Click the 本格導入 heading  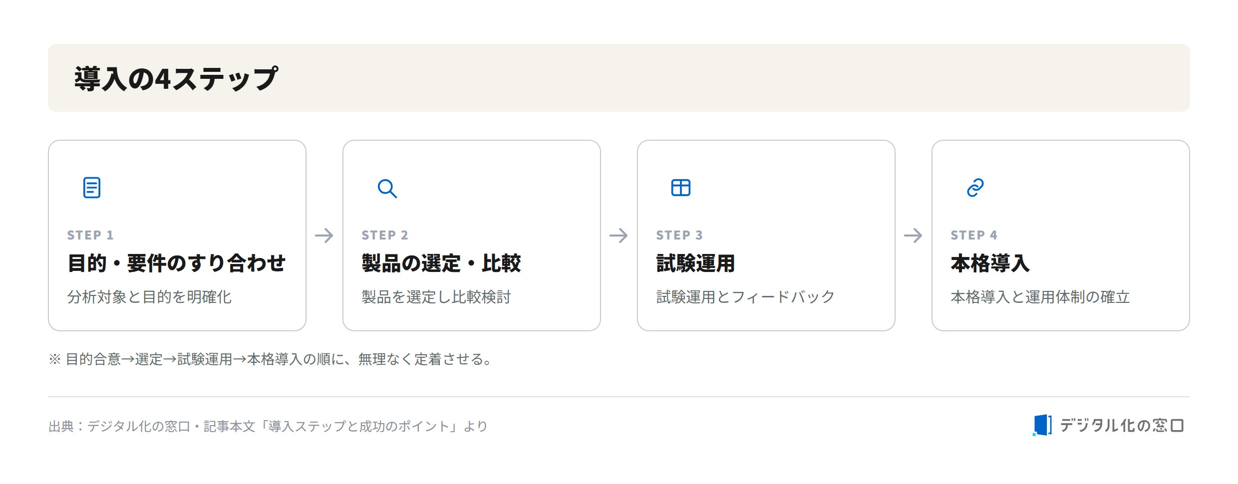click(990, 263)
